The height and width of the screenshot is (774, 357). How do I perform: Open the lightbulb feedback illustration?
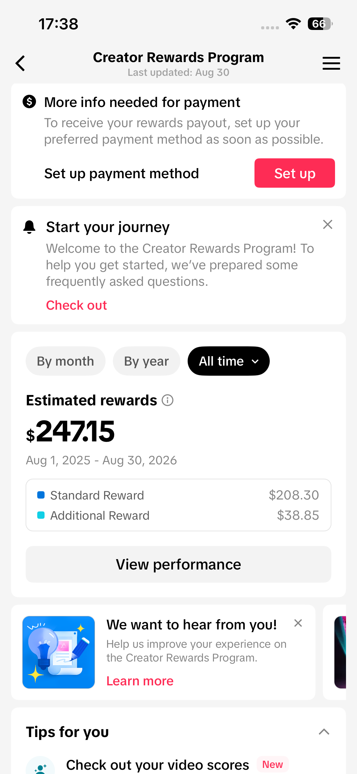59,652
